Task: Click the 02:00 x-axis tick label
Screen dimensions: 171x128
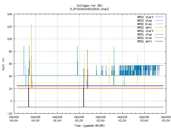Action: [x=100, y=121]
